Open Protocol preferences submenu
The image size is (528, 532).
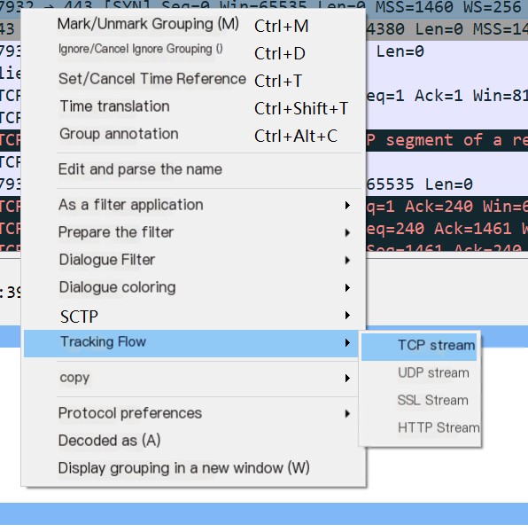pyautogui.click(x=192, y=413)
